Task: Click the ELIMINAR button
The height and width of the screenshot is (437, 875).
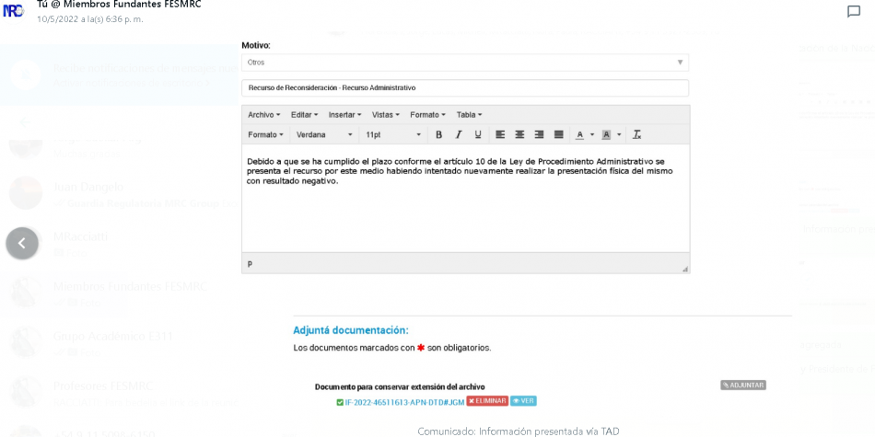Action: tap(486, 401)
